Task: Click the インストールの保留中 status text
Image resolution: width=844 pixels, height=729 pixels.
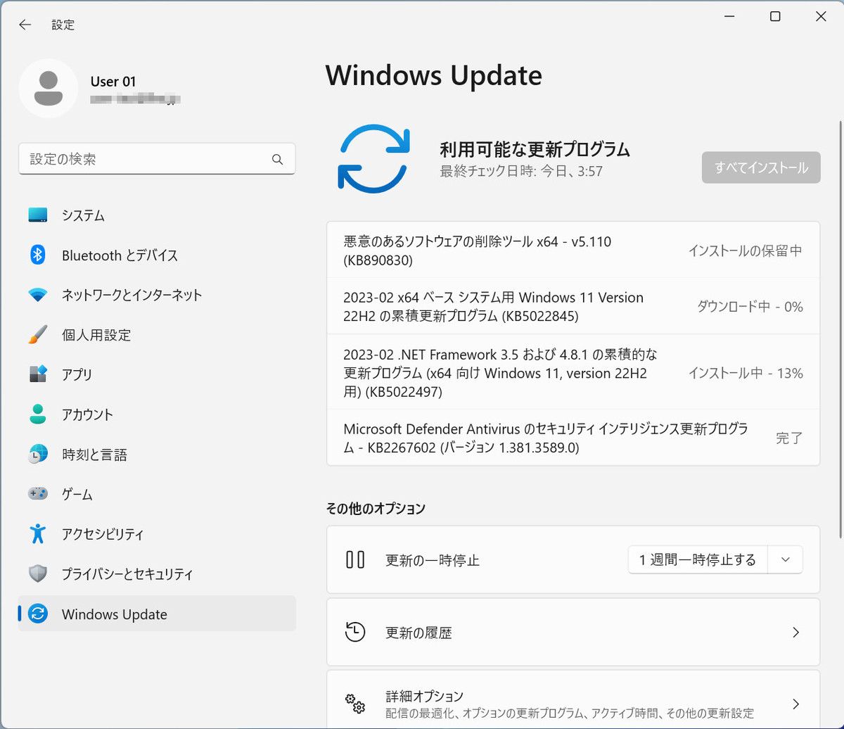Action: pyautogui.click(x=745, y=251)
